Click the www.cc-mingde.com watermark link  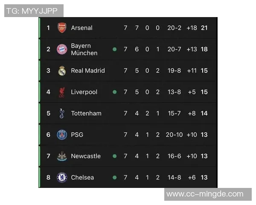point(205,194)
